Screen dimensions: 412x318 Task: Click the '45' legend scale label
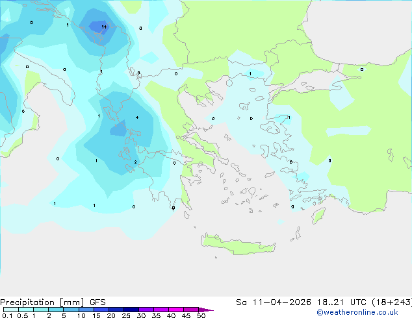pos(186,315)
